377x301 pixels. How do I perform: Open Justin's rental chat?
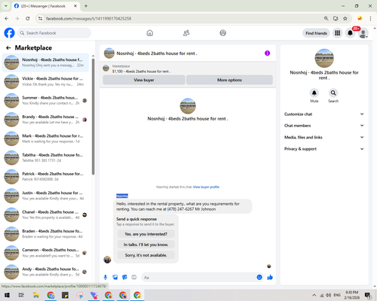pos(45,196)
